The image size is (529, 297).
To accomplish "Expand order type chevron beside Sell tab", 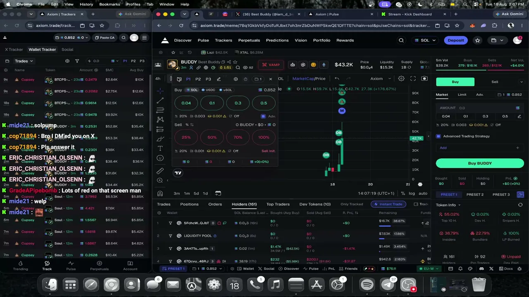I will click(x=521, y=82).
